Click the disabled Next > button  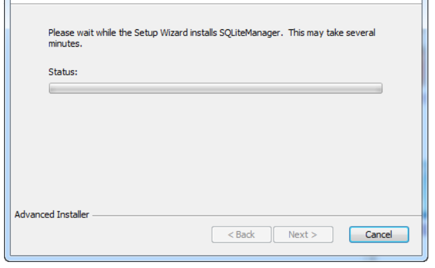click(x=303, y=235)
